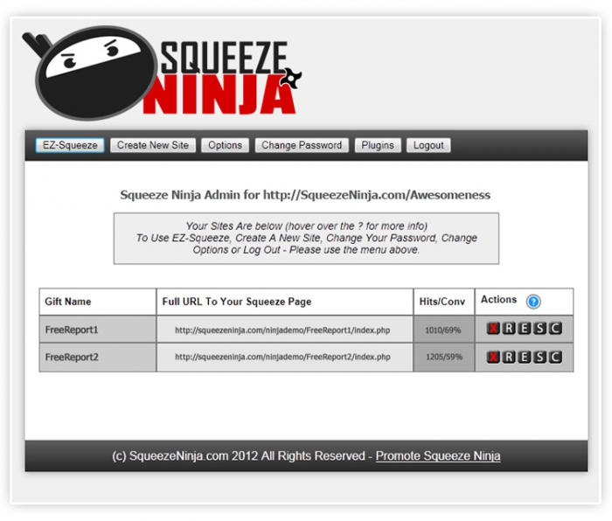Go to Change Password

pyautogui.click(x=302, y=145)
